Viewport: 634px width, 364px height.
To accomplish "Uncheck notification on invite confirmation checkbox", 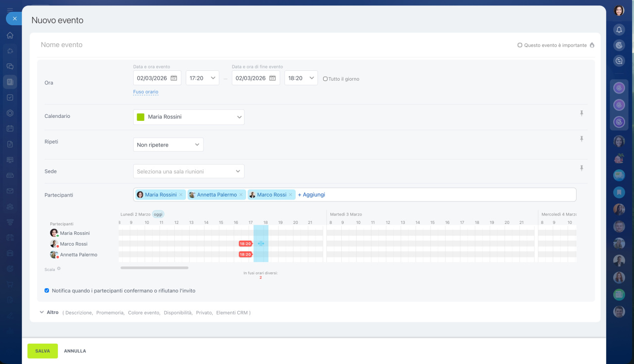I will click(x=47, y=291).
